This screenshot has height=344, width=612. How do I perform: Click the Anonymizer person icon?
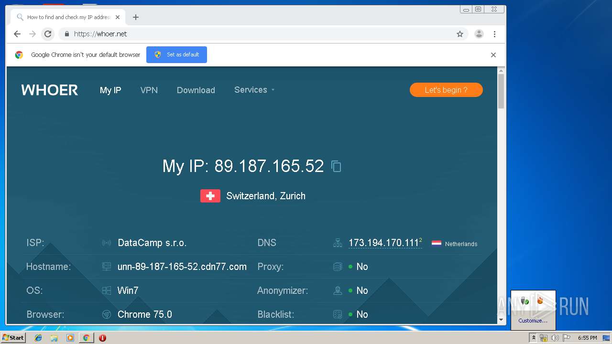pos(338,290)
